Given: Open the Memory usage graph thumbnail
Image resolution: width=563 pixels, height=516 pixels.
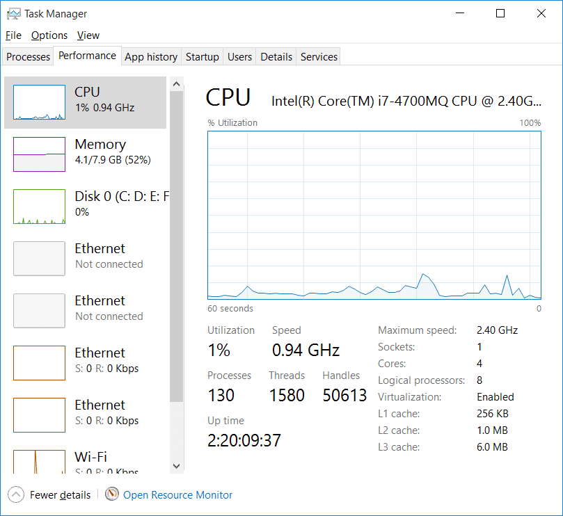Looking at the screenshot, I should pyautogui.click(x=39, y=154).
